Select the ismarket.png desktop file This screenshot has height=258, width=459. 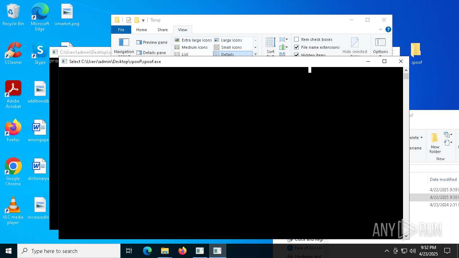point(67,15)
